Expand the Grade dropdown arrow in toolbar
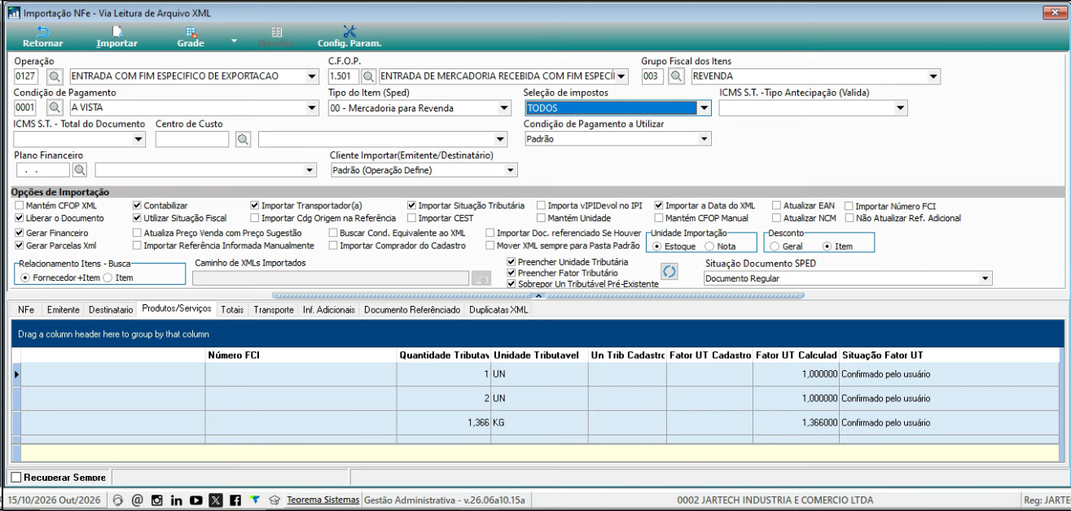The width and height of the screenshot is (1071, 511). click(x=234, y=40)
